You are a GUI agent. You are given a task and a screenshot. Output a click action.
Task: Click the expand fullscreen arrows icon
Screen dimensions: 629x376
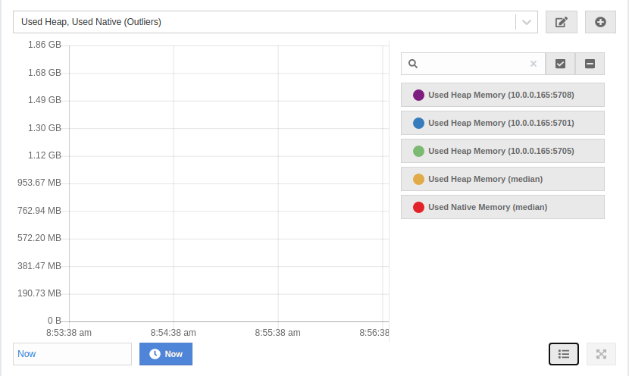tap(601, 354)
